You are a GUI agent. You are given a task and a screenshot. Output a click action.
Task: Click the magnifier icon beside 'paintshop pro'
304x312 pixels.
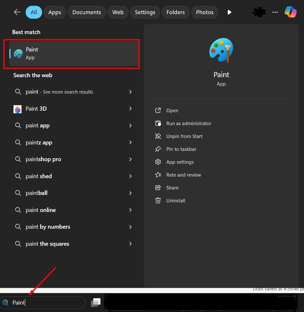tap(18, 159)
